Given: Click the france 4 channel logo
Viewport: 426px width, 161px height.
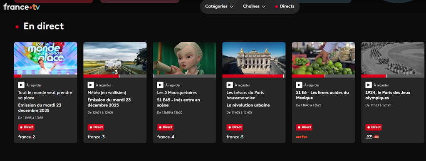Looking at the screenshot, I should click(166, 137).
